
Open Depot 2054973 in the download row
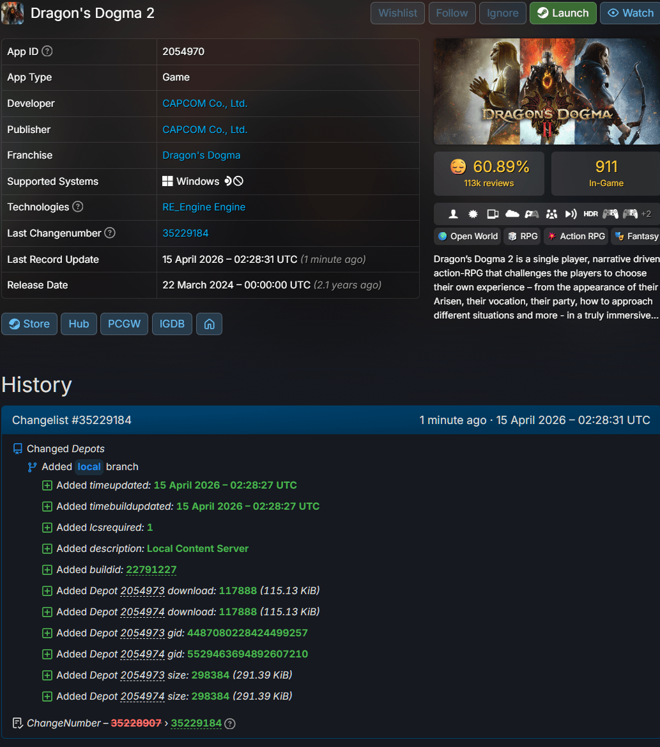pyautogui.click(x=142, y=591)
